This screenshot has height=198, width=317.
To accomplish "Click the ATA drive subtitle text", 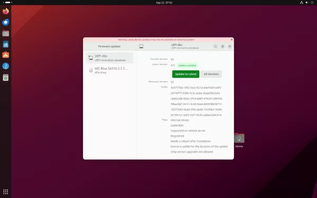I will click(100, 72).
